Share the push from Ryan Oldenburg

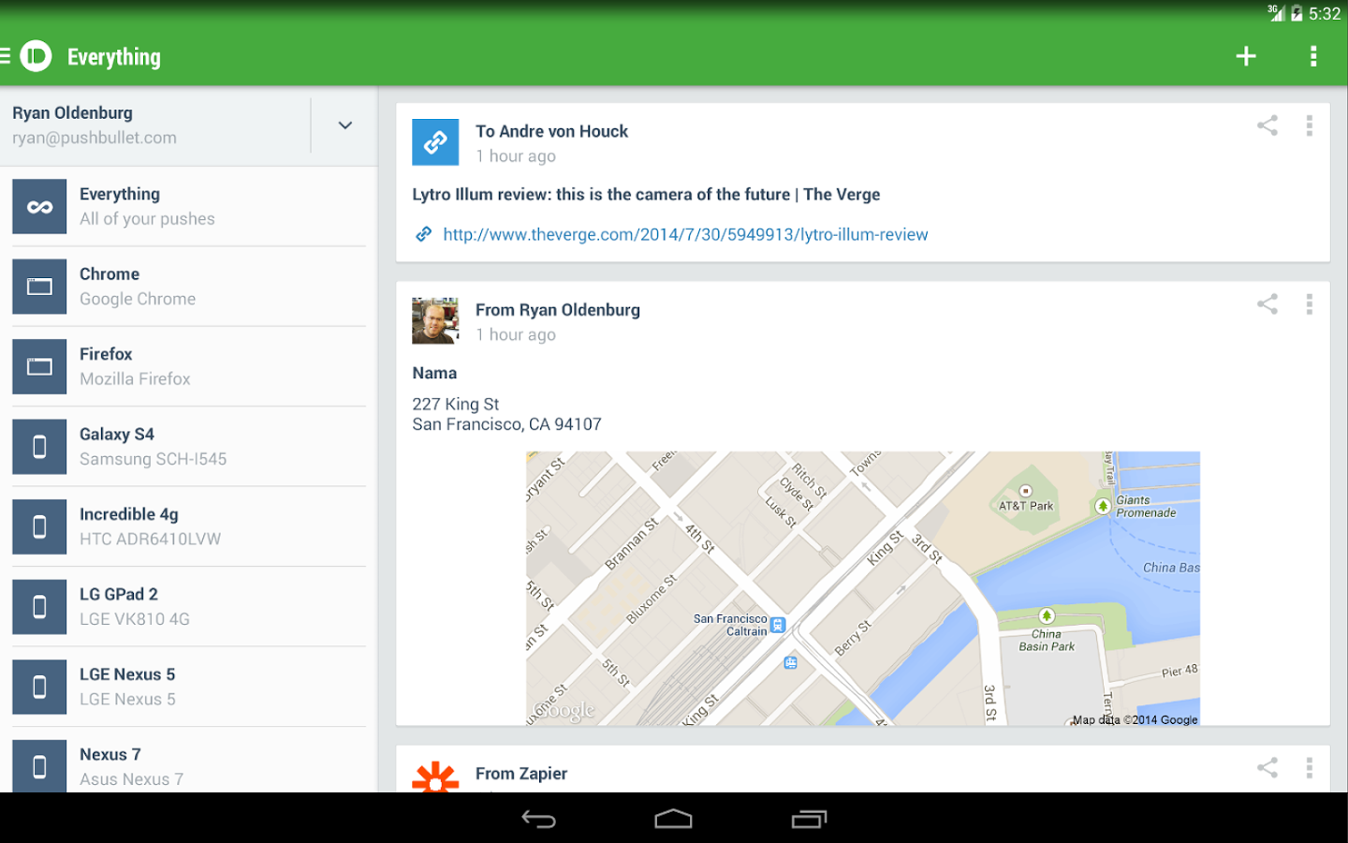(1267, 303)
